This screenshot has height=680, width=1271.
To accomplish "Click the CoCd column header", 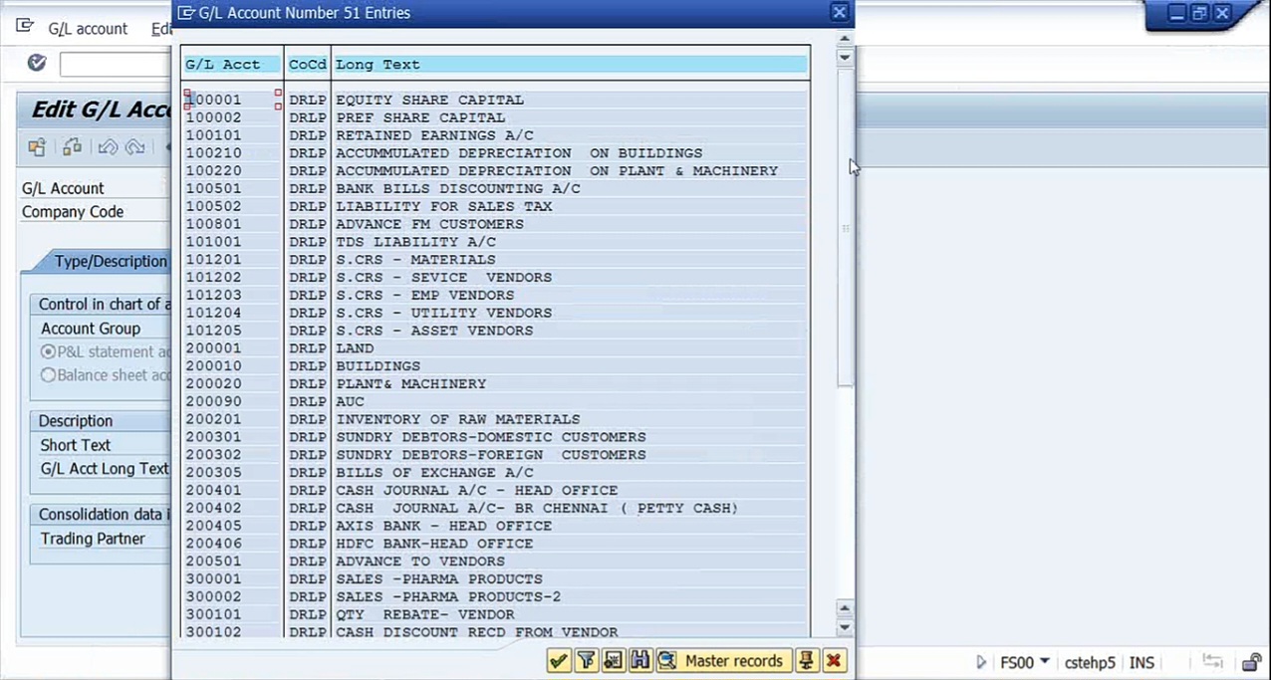I will point(308,64).
